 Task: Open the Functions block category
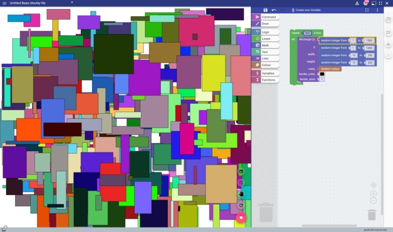[266, 80]
